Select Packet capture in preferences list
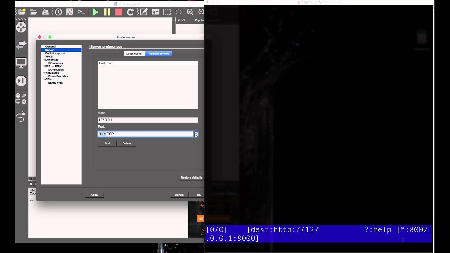The width and height of the screenshot is (450, 253). 55,53
